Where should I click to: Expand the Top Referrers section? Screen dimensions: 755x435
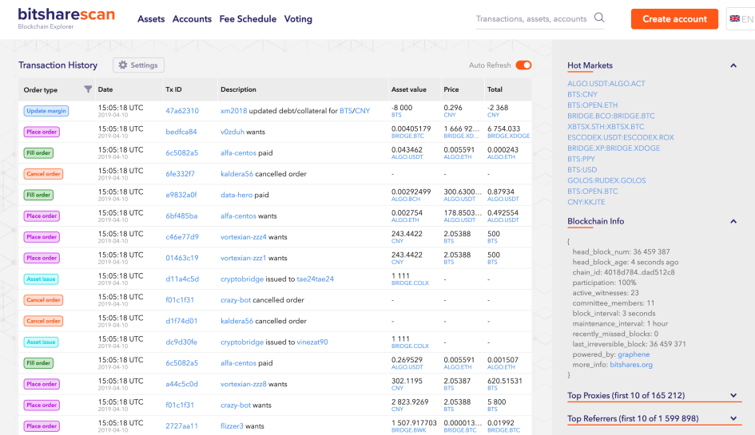click(733, 419)
